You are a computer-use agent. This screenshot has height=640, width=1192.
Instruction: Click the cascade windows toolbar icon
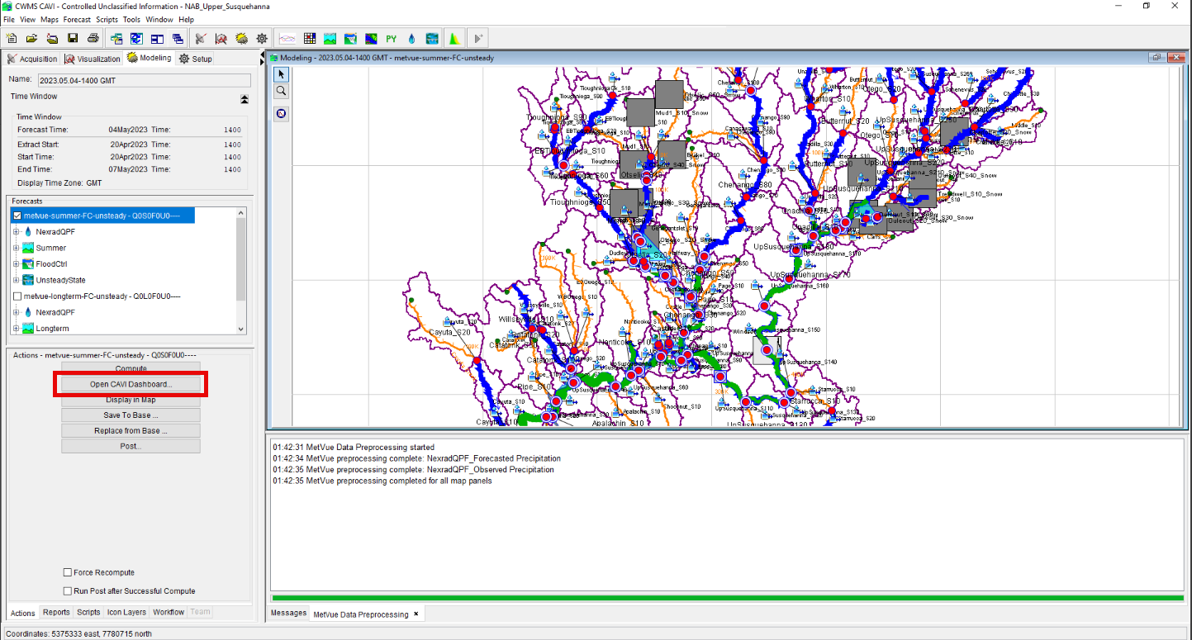tap(178, 38)
